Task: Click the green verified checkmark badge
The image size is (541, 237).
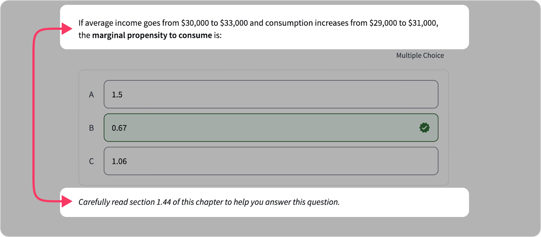Action: coord(424,127)
